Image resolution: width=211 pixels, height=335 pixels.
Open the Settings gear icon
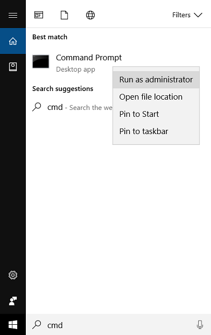click(13, 275)
